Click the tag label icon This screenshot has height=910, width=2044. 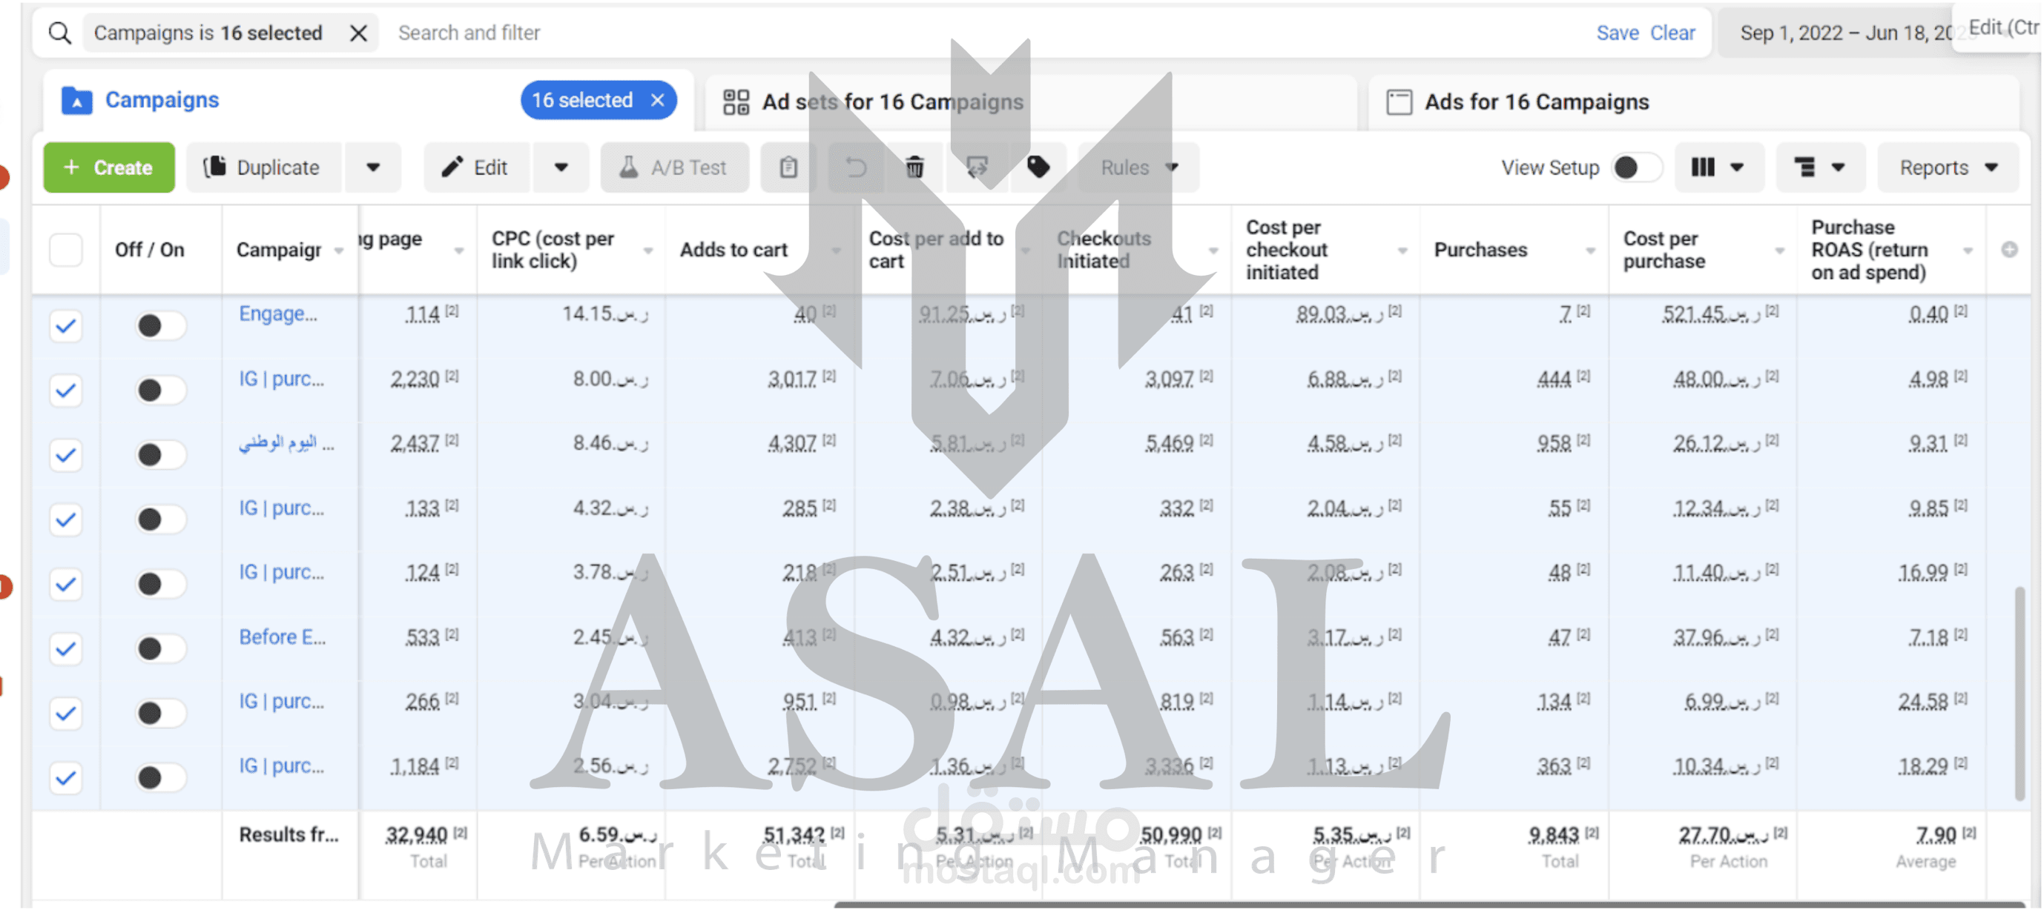pyautogui.click(x=1038, y=167)
